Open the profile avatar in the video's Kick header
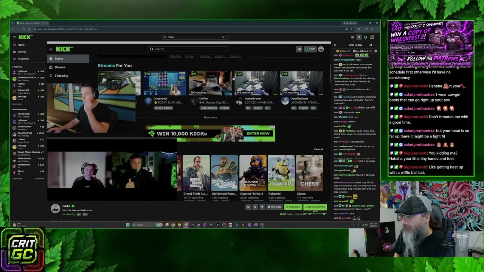 pyautogui.click(x=321, y=49)
